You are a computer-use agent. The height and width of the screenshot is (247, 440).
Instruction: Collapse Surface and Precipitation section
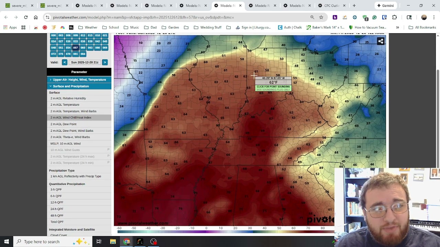[x=79, y=86]
